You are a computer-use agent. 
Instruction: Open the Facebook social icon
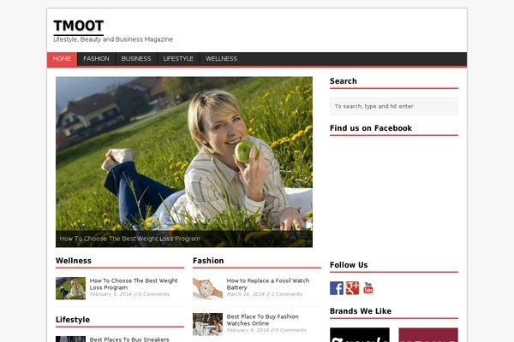tap(337, 288)
